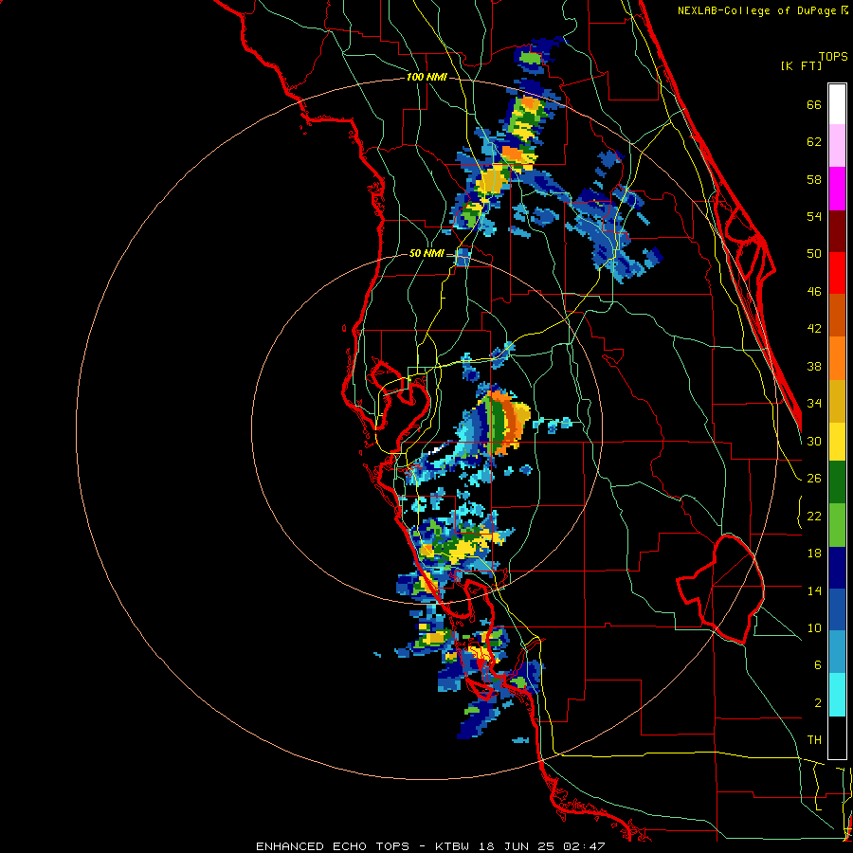Select the dark green legend swatch
This screenshot has width=853, height=853.
[837, 482]
